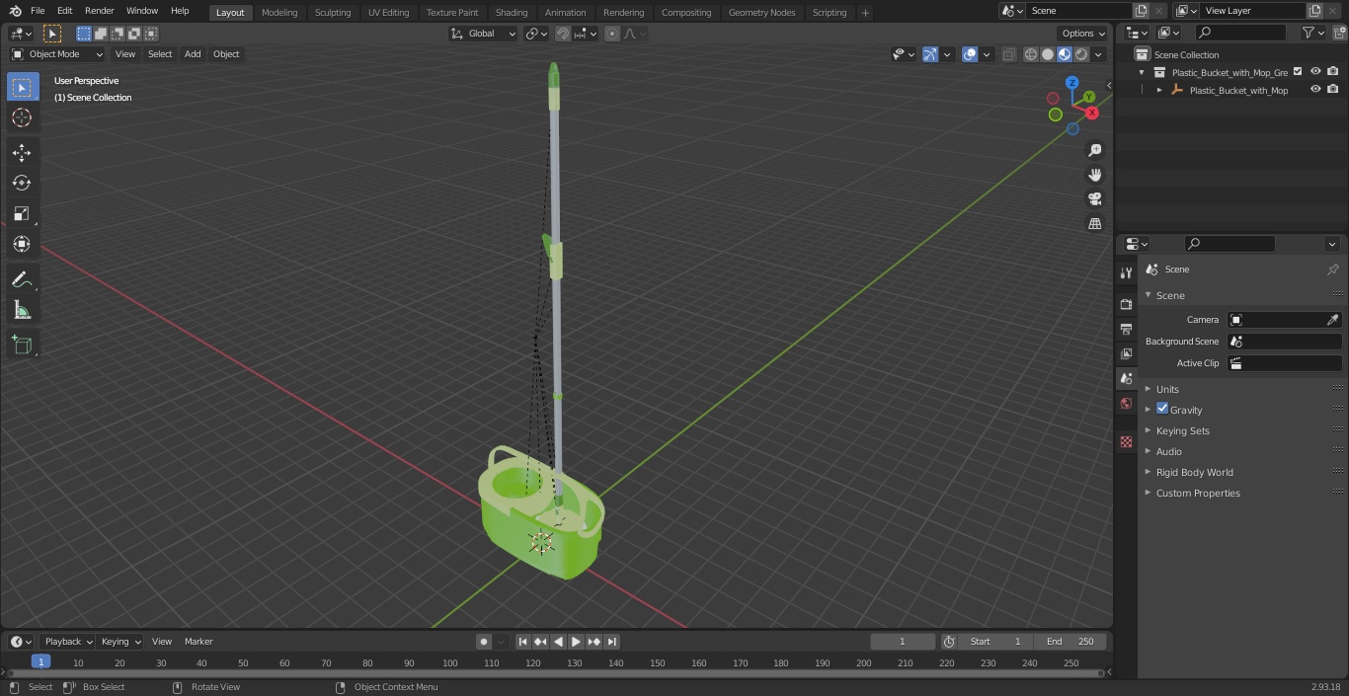
Task: Open the Render properties tab
Action: point(1126,304)
